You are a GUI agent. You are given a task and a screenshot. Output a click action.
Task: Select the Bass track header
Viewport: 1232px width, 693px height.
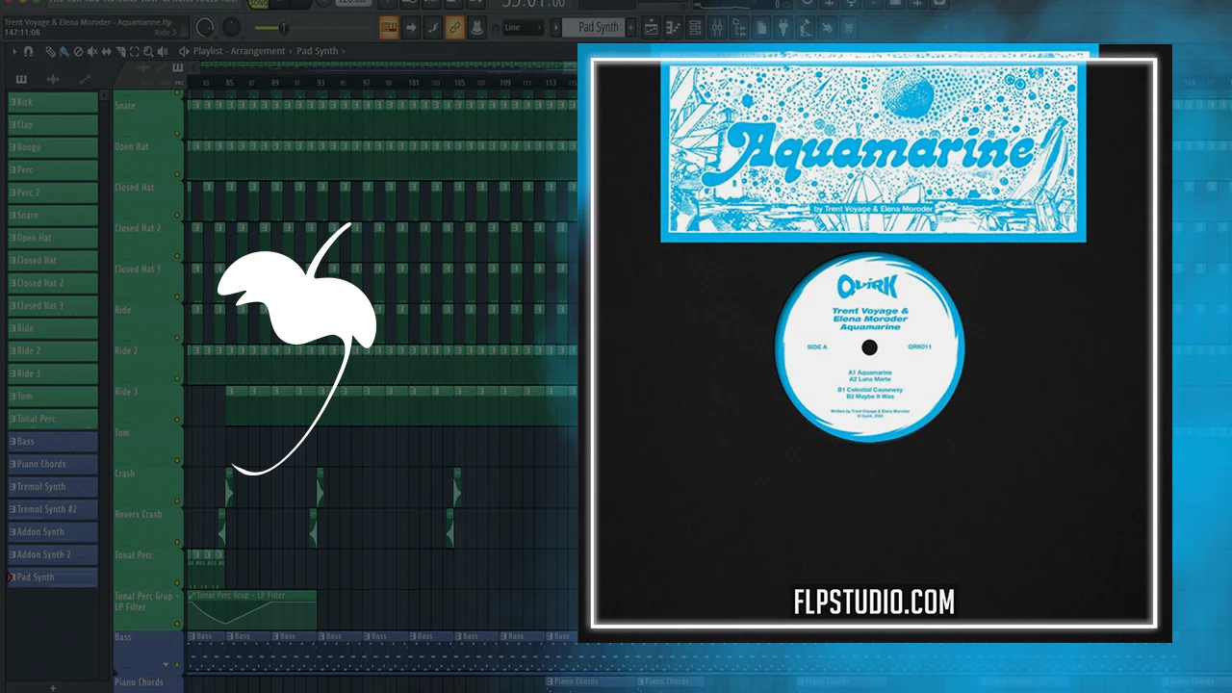coord(148,650)
